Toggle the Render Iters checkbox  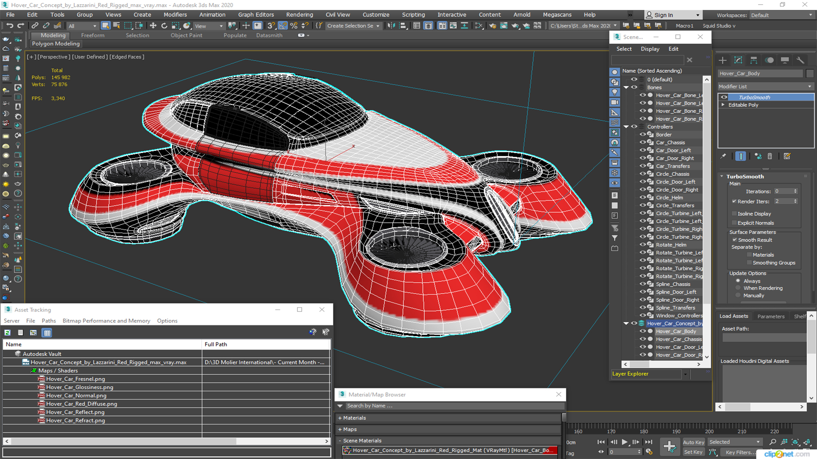734,201
